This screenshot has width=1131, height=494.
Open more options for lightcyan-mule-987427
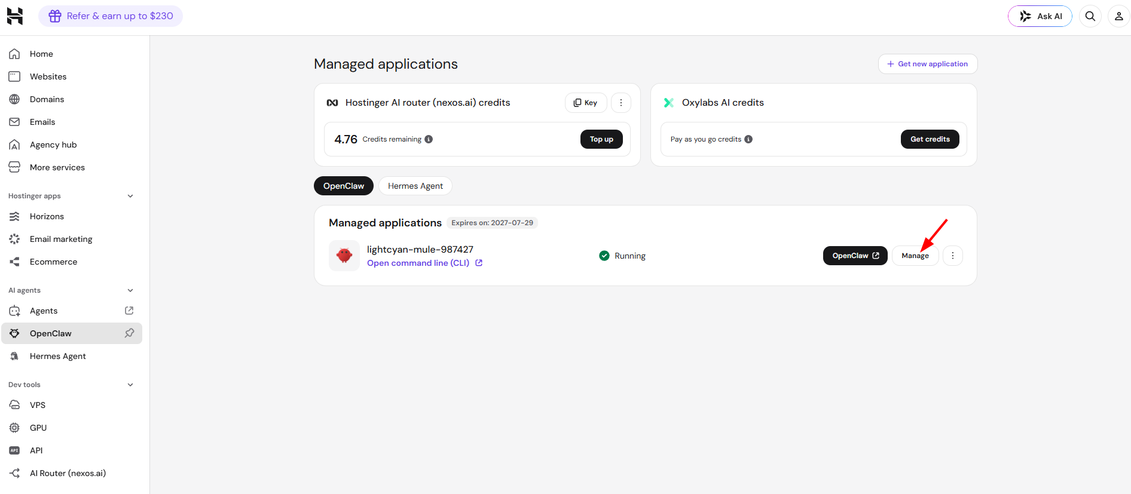[x=953, y=256]
